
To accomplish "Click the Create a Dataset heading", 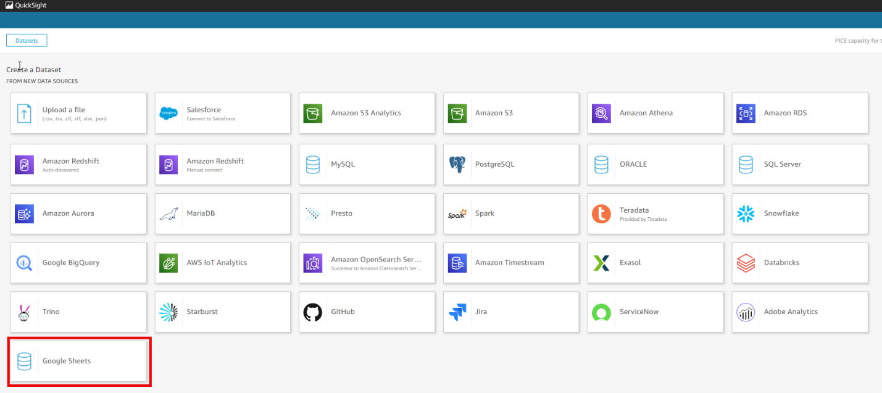I will 34,70.
